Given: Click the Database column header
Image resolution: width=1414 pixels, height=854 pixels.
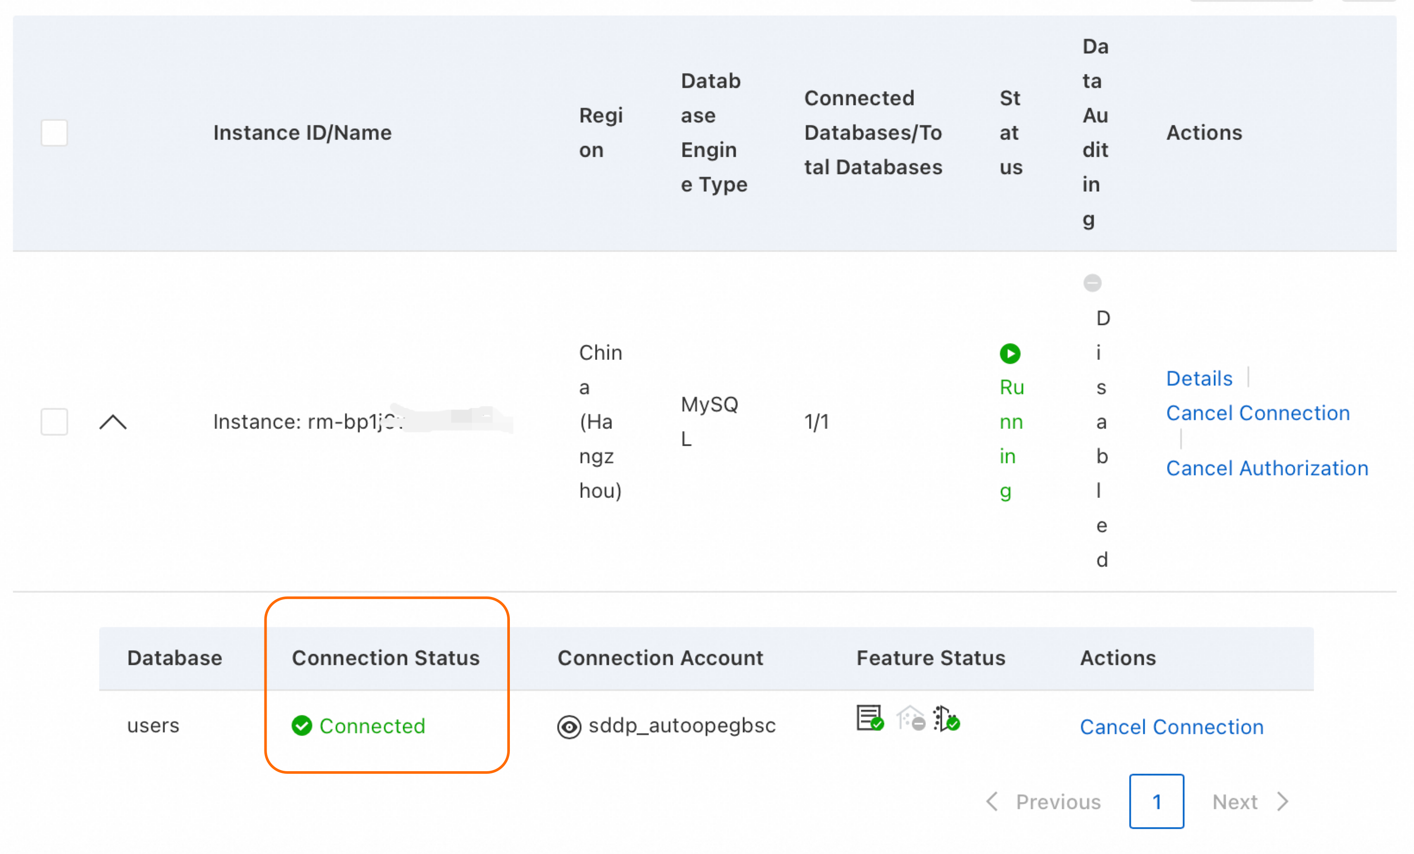Looking at the screenshot, I should pyautogui.click(x=174, y=658).
